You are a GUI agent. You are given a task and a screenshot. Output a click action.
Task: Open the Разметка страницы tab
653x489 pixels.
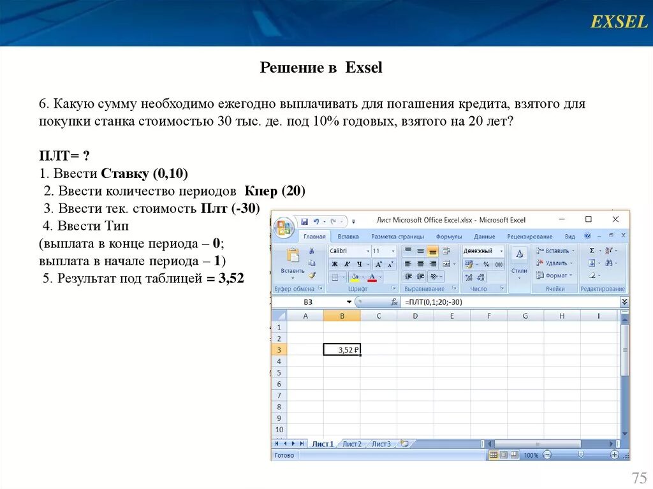397,236
